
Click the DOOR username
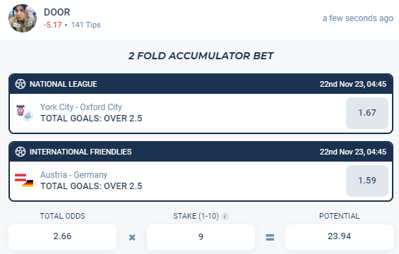point(56,12)
